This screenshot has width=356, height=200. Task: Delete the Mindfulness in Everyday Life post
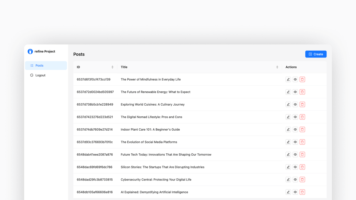pos(302,79)
